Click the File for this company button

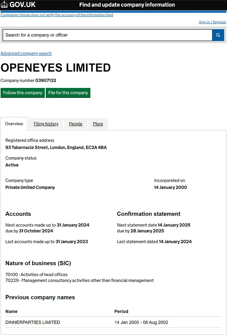68,93
